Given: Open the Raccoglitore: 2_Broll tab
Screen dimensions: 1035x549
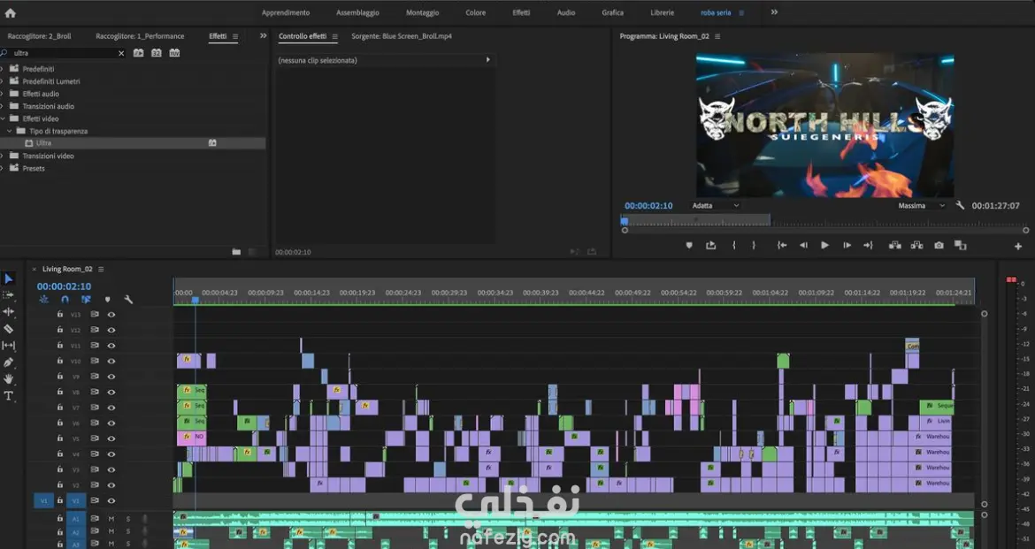Looking at the screenshot, I should click(39, 36).
